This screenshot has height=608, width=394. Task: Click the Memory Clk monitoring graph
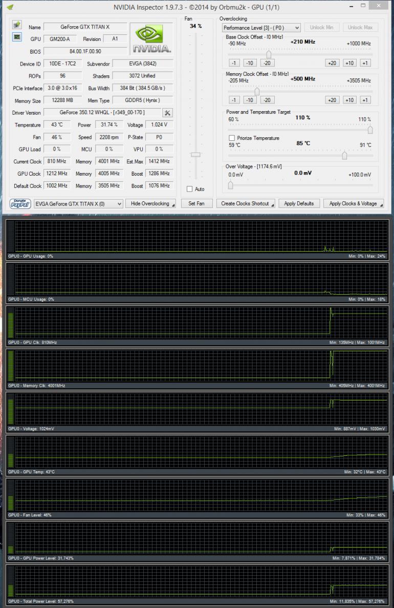[x=198, y=369]
